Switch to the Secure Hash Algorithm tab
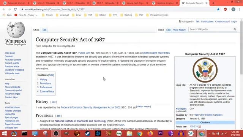The image size is (243, 137). coord(135,3)
